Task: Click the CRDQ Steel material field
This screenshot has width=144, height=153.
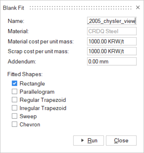Action: (112, 31)
